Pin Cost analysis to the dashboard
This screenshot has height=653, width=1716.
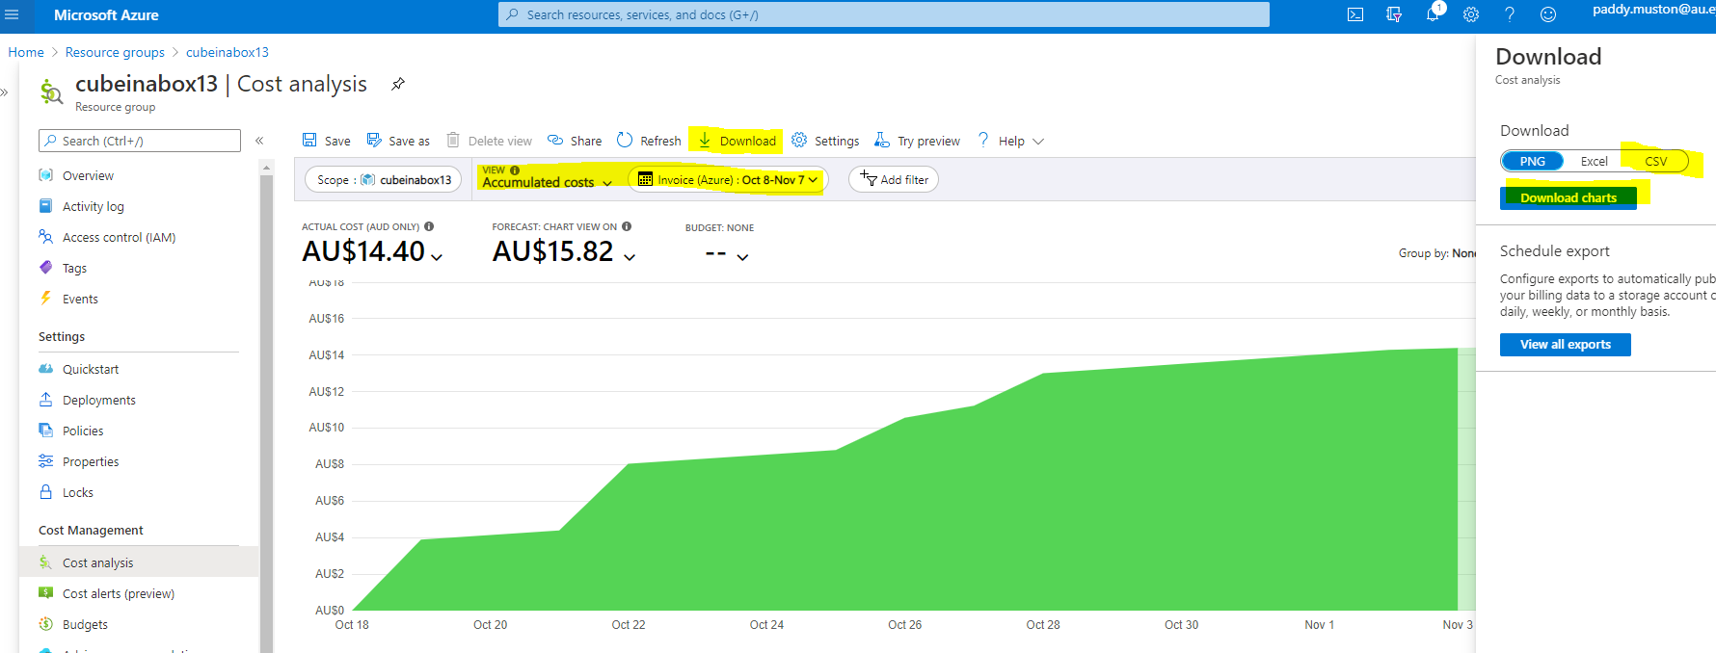pyautogui.click(x=397, y=84)
